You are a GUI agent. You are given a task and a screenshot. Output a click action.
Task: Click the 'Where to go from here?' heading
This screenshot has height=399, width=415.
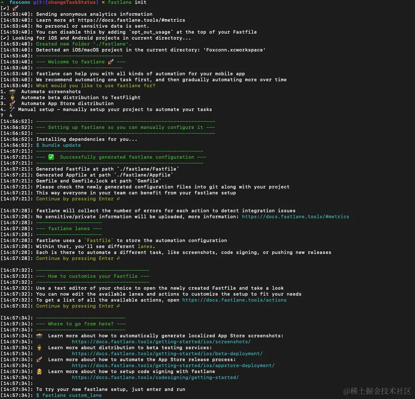click(81, 324)
